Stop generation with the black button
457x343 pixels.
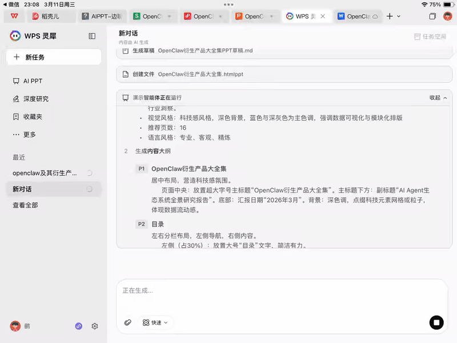(x=436, y=322)
